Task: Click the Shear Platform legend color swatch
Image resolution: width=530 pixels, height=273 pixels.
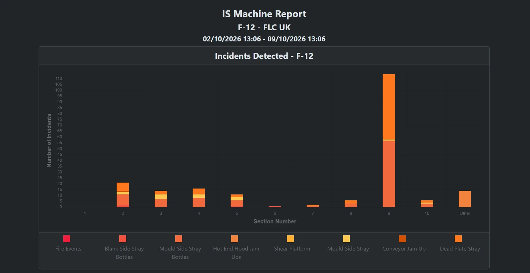Action: tap(291, 239)
